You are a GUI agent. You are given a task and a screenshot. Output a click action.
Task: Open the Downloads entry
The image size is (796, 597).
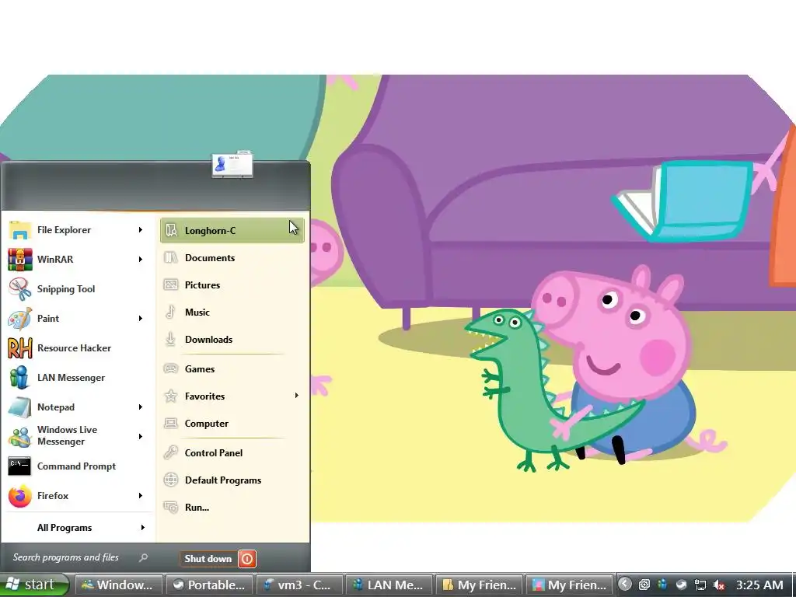(x=232, y=340)
